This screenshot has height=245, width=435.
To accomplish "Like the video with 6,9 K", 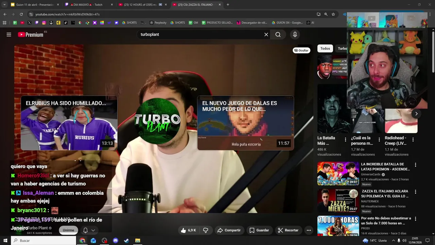I will [188, 230].
